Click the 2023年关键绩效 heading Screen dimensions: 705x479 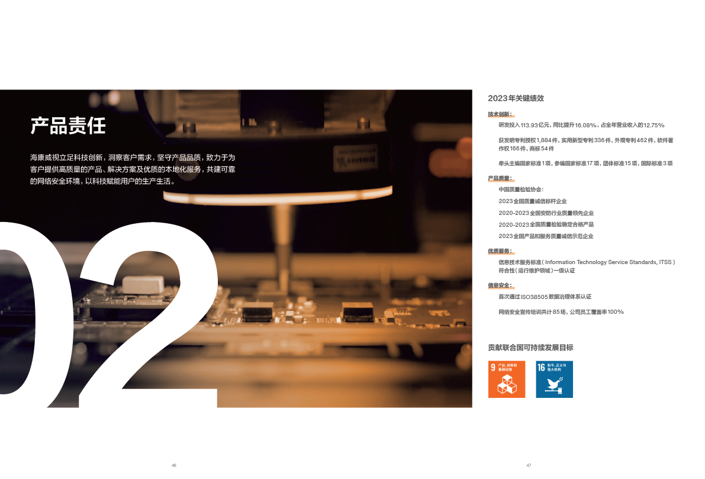pos(516,98)
